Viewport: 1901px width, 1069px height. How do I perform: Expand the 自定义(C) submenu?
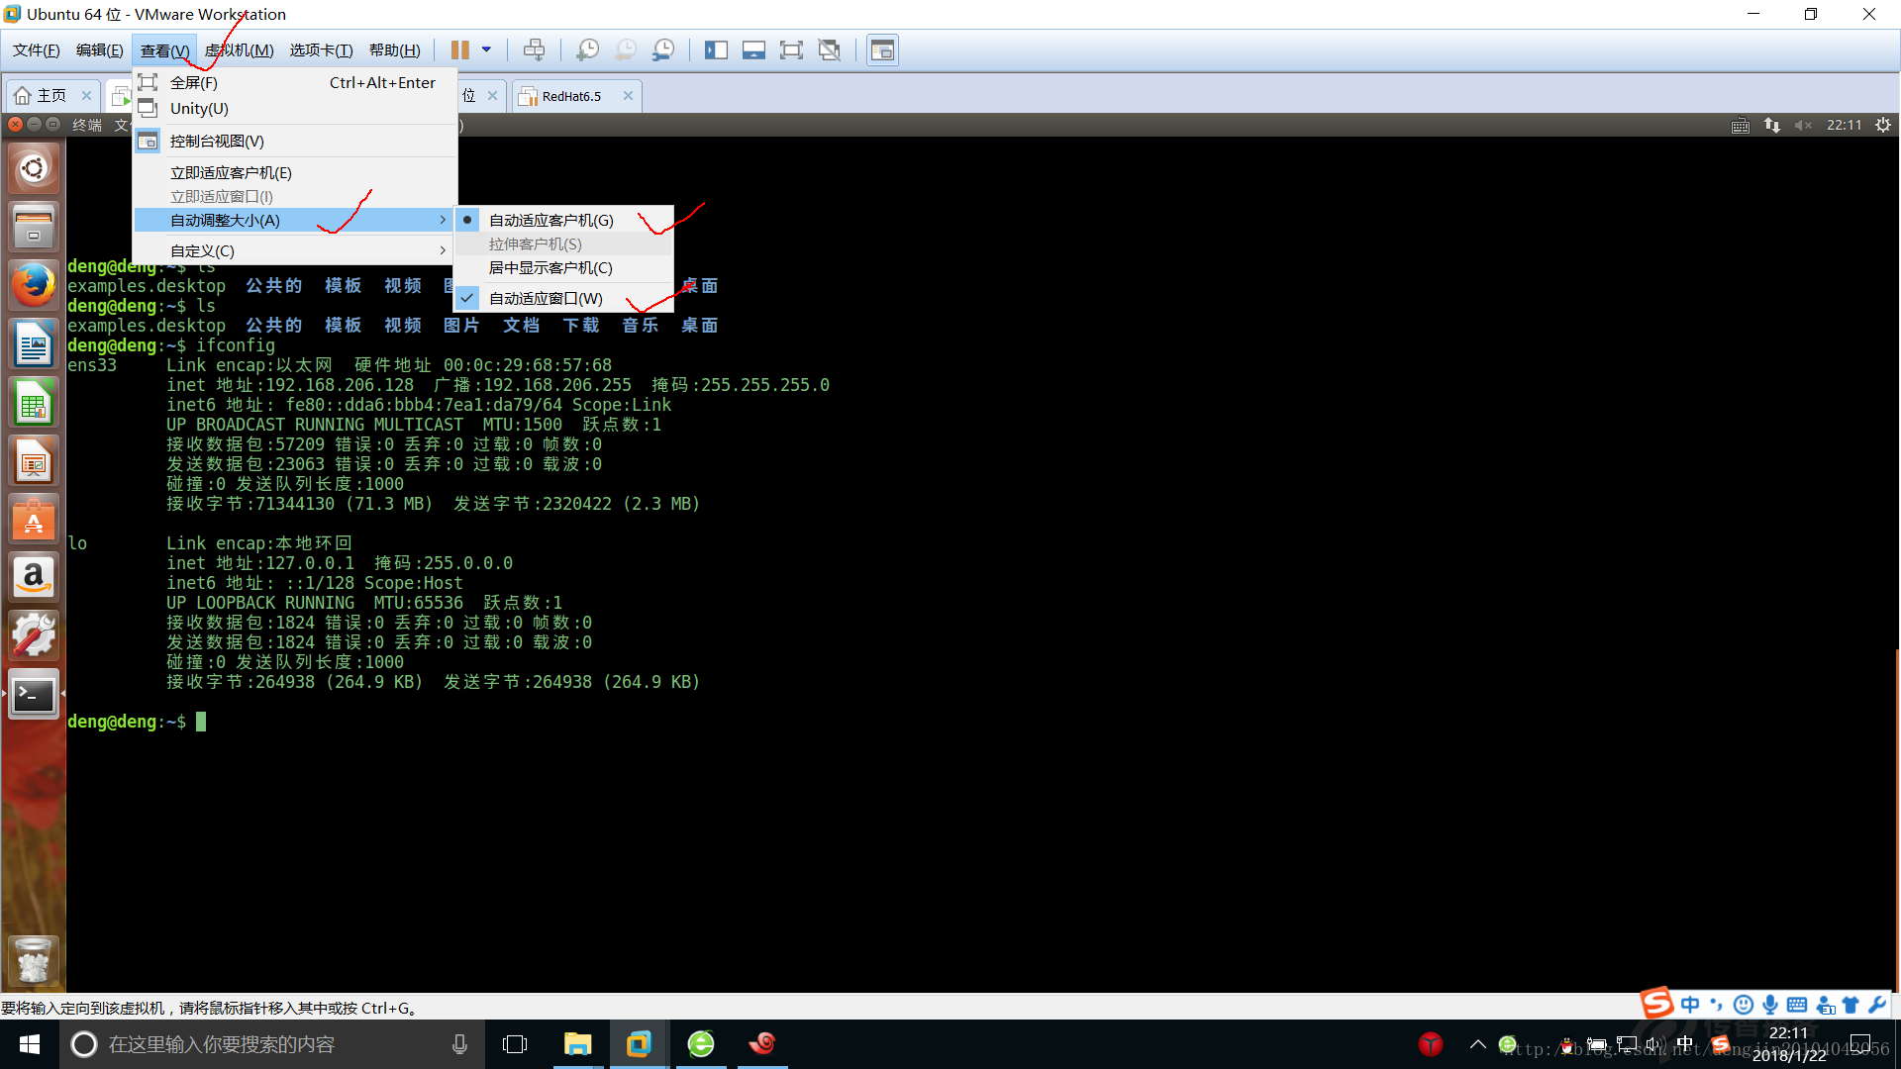(201, 249)
